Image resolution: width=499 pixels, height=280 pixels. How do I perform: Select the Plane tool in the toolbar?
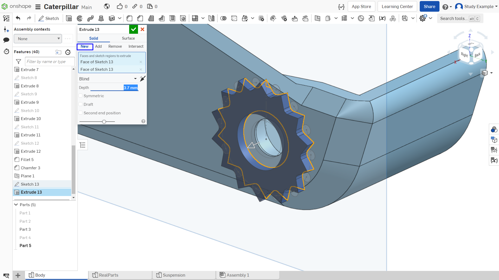317,18
